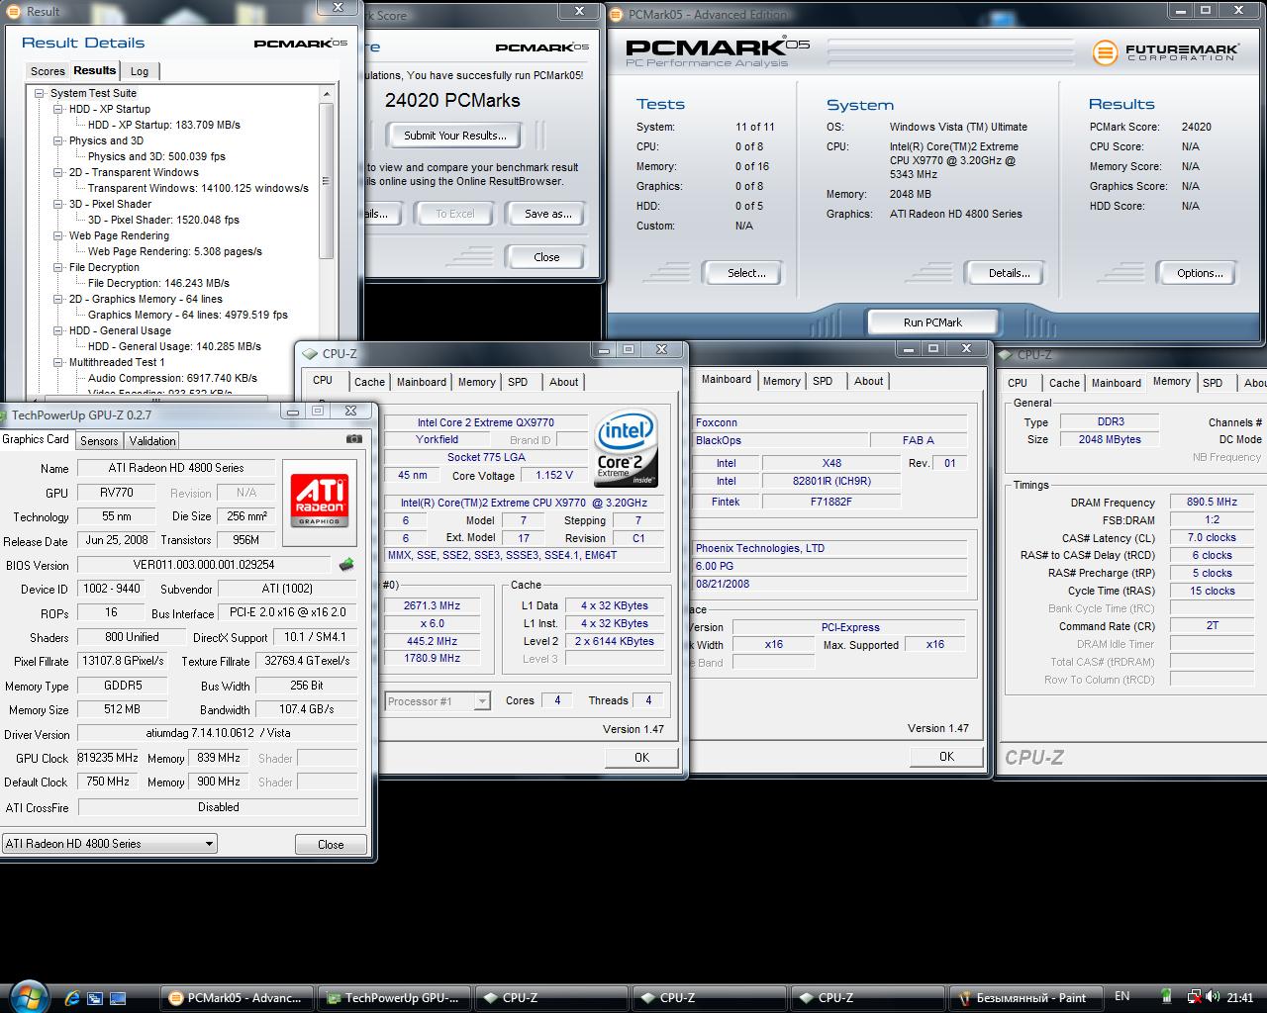Screen dimensions: 1267x1013
Task: Select 'Audio Compression: 6917.740 KB/s' row
Action: coord(172,378)
